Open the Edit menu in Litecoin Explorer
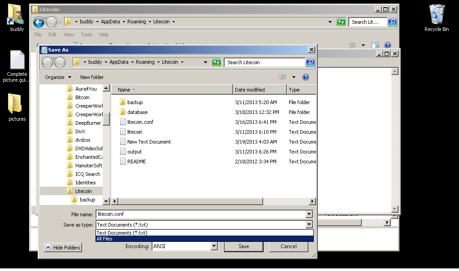Viewport: 459px width, 271px height. pyautogui.click(x=52, y=35)
